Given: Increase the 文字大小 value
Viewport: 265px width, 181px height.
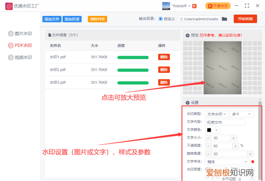Looking at the screenshot, I should [x=233, y=138].
